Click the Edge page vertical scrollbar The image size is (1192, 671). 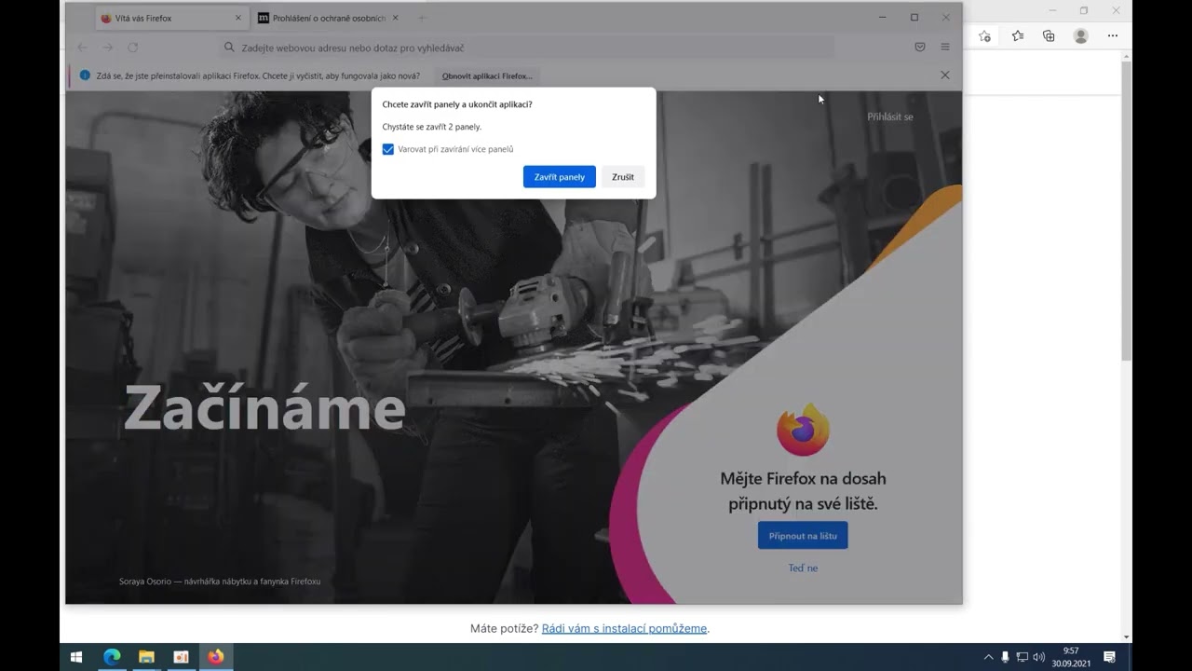1127,210
